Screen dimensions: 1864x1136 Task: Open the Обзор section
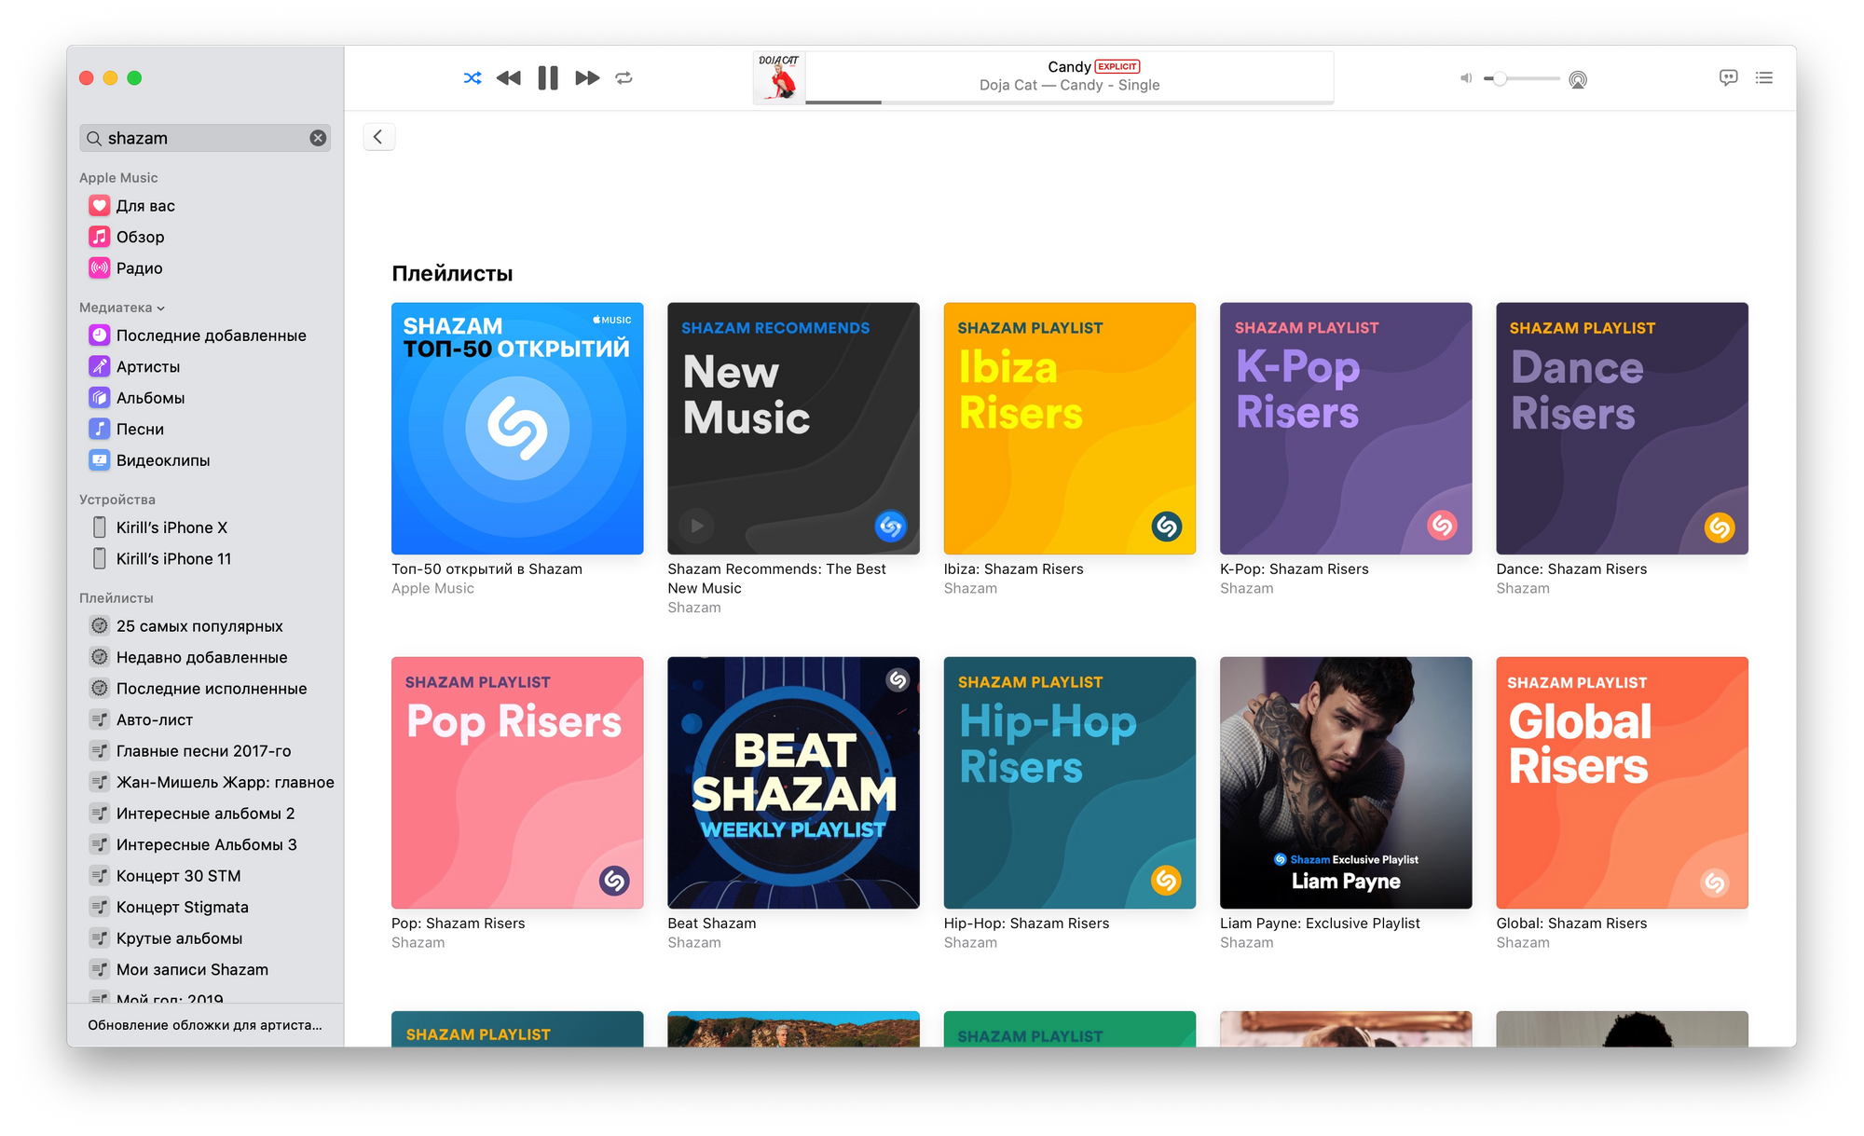140,237
